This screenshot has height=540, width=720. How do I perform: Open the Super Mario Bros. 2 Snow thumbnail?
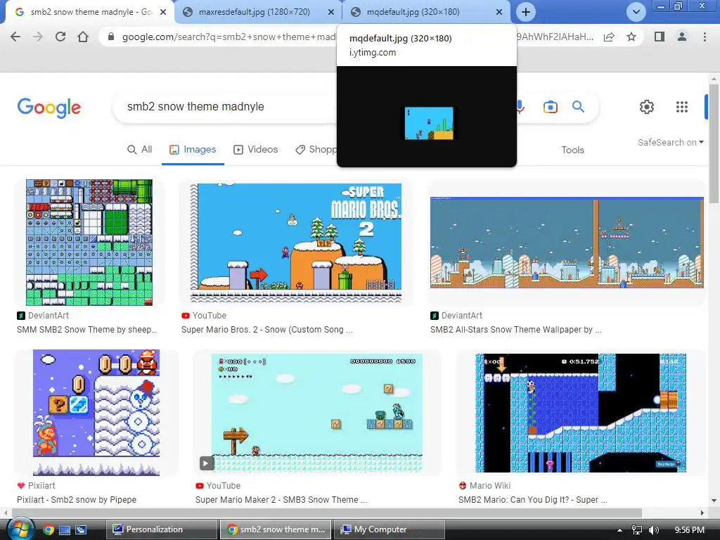[296, 243]
